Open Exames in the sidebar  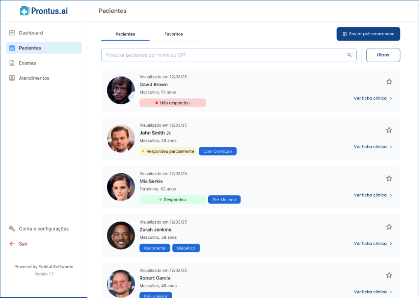(x=44, y=63)
